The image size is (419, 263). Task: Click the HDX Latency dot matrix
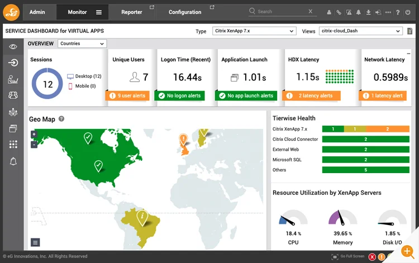click(x=340, y=76)
